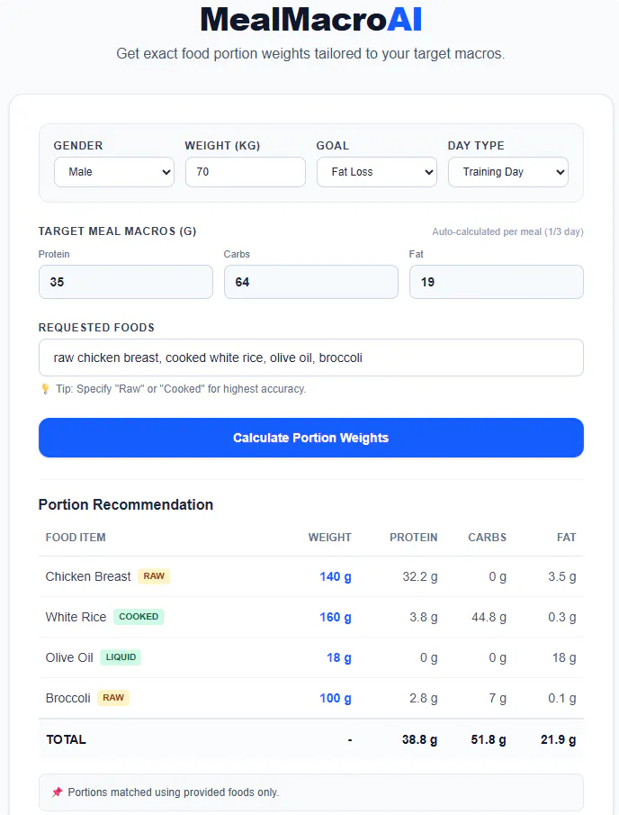Click the RAW badge next to Broccoli
Screen dimensions: 619x815
click(113, 698)
